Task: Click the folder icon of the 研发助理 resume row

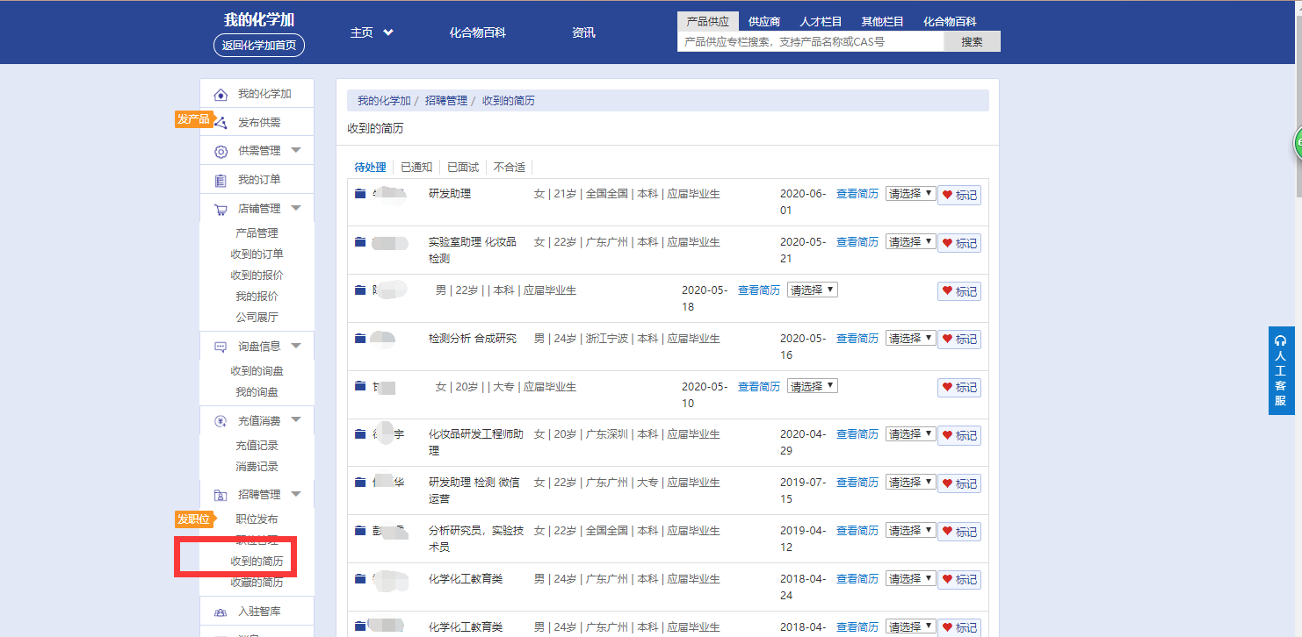Action: [x=360, y=194]
